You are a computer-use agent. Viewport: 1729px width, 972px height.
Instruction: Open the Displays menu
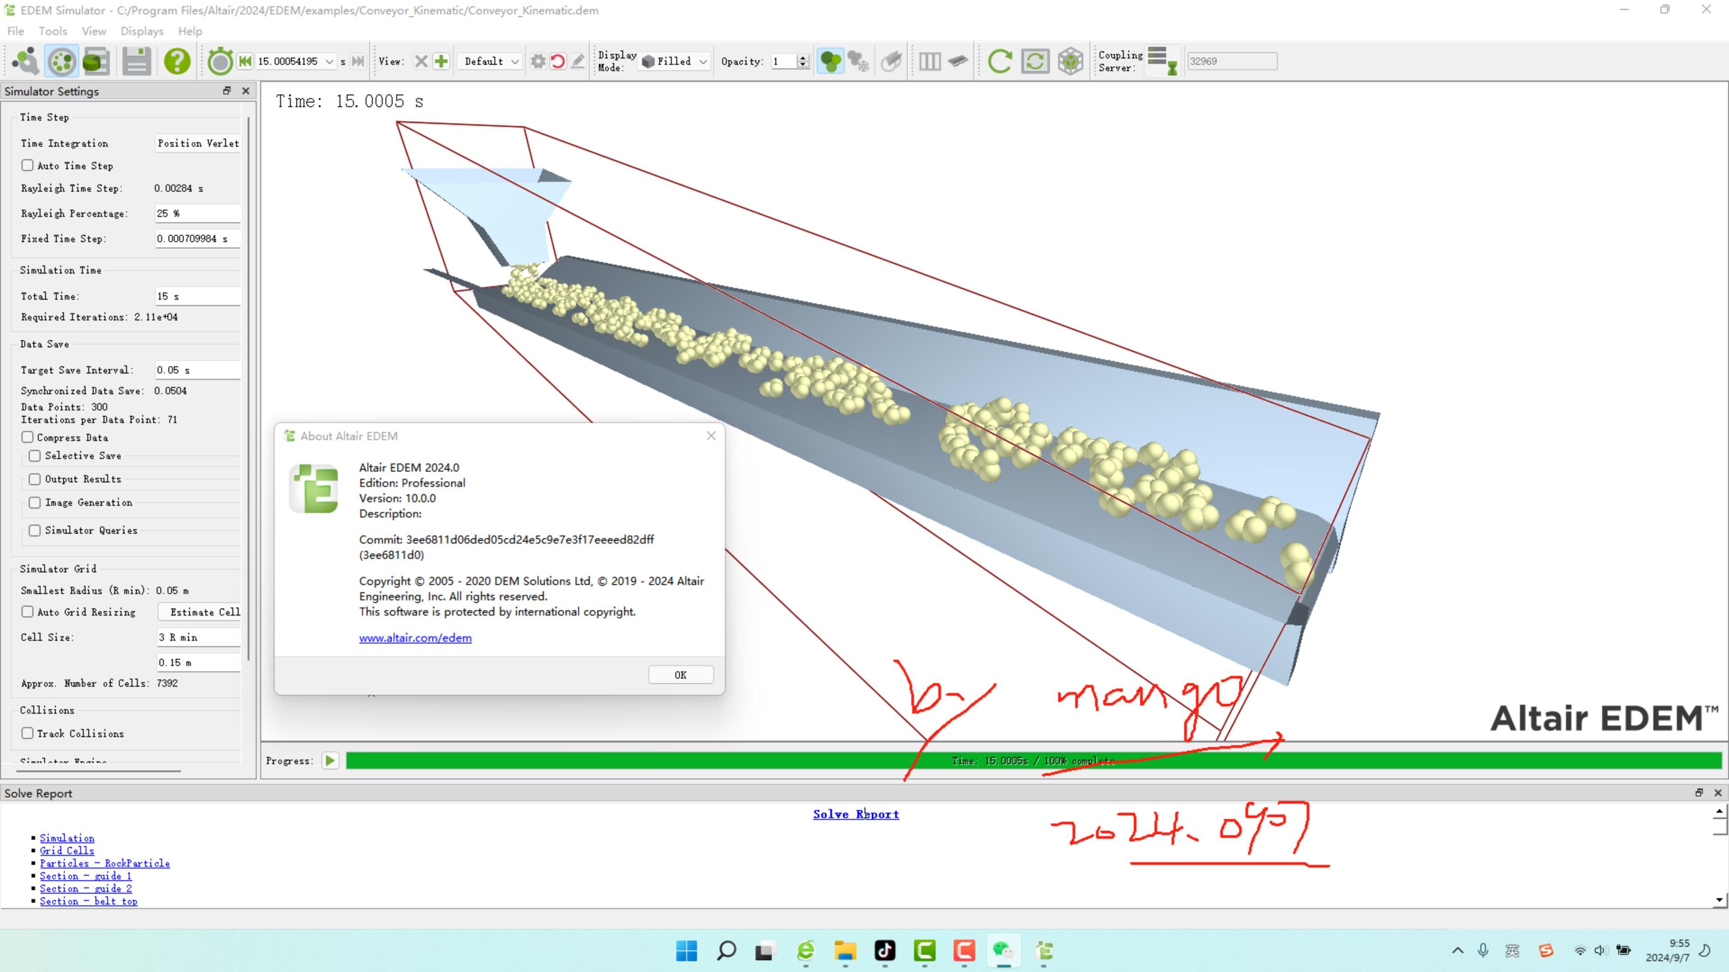coord(142,31)
